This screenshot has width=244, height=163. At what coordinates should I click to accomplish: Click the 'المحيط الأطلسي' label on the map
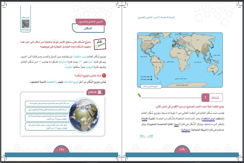click(x=170, y=62)
